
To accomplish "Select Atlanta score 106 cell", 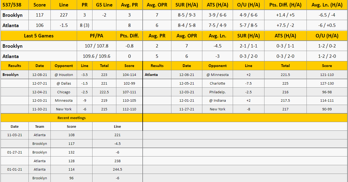I will coord(40,25).
